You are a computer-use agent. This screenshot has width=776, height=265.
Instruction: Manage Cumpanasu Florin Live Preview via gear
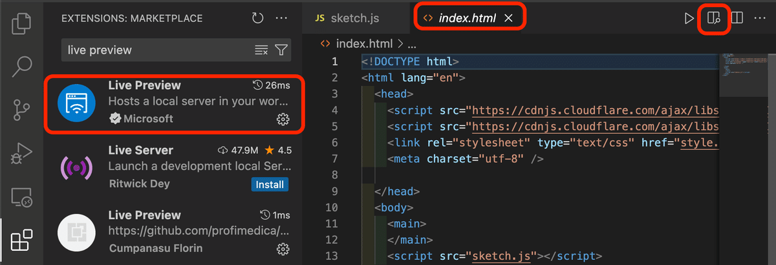pos(283,248)
